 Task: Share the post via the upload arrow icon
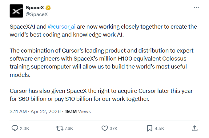click(195, 128)
